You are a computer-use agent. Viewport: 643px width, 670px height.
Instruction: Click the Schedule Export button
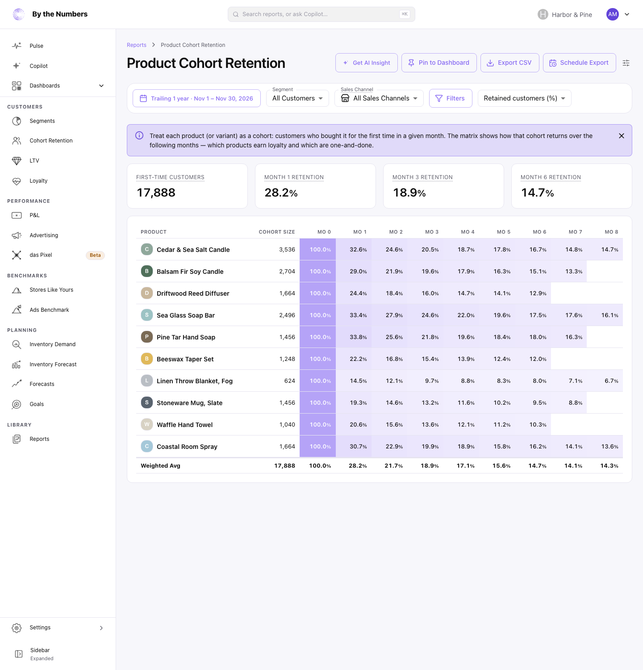pyautogui.click(x=580, y=63)
